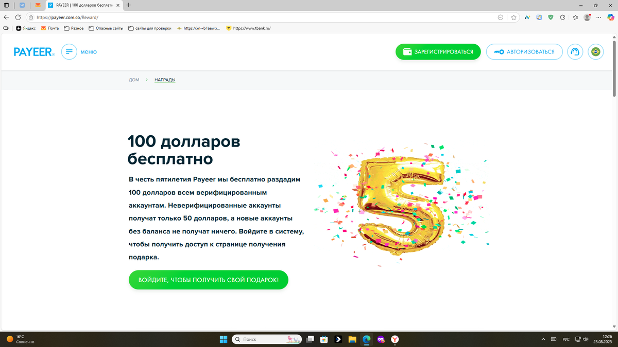Image resolution: width=618 pixels, height=347 pixels.
Task: Open the taskbar clock showing 12:26
Action: click(602, 339)
